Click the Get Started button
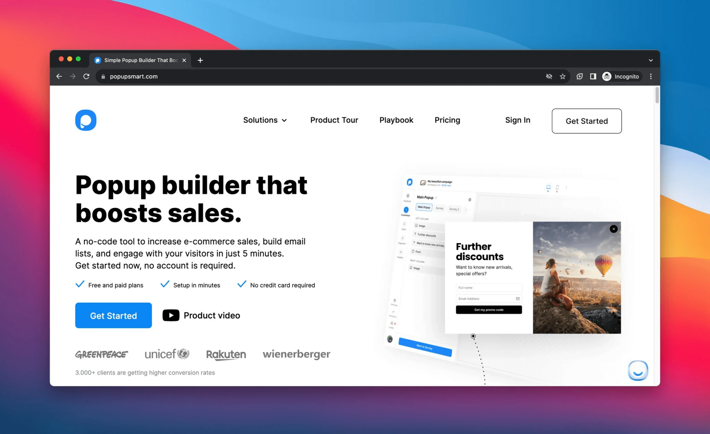The height and width of the screenshot is (434, 710). tap(586, 121)
